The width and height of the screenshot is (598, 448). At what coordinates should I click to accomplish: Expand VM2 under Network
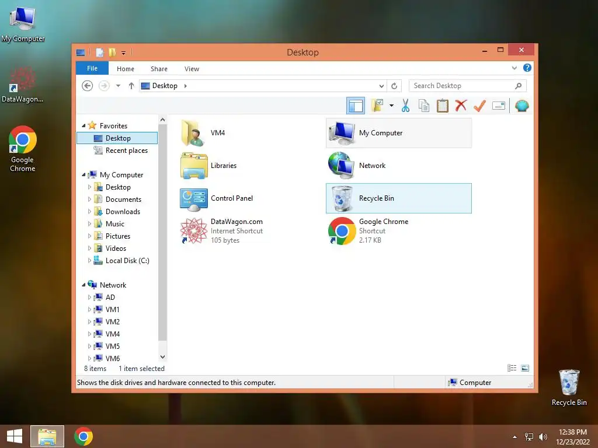89,321
